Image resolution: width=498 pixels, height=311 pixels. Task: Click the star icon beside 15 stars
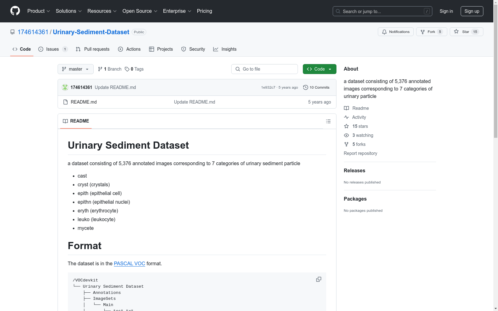click(x=346, y=126)
